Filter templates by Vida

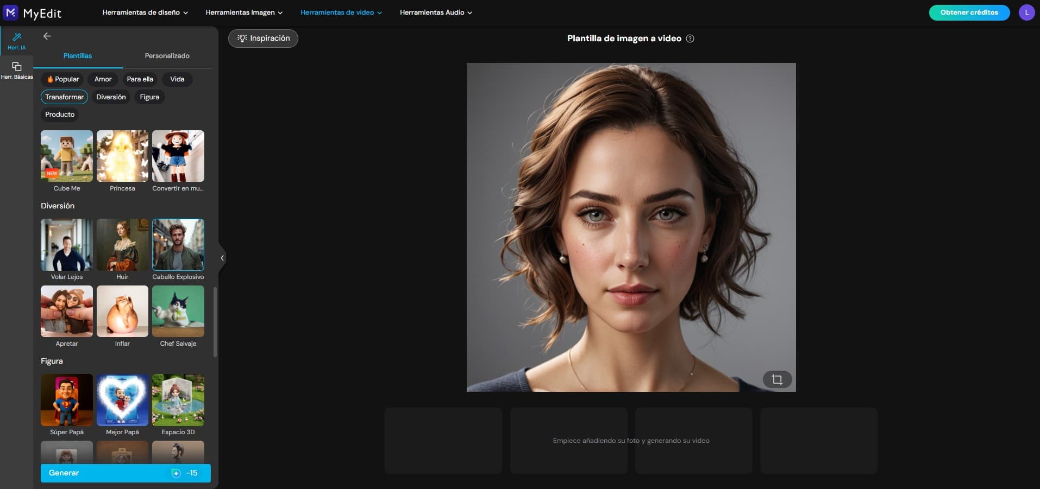(x=177, y=79)
